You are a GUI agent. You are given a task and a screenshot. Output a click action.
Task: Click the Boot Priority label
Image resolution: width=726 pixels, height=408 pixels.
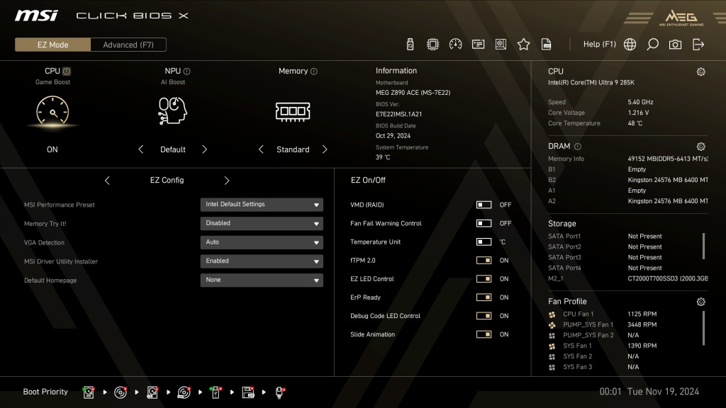[45, 392]
